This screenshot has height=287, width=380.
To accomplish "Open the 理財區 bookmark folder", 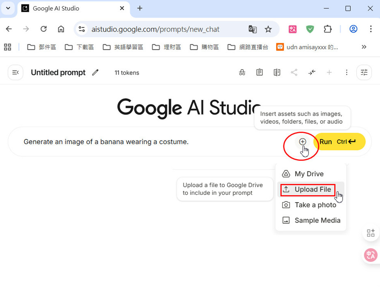I will point(166,47).
